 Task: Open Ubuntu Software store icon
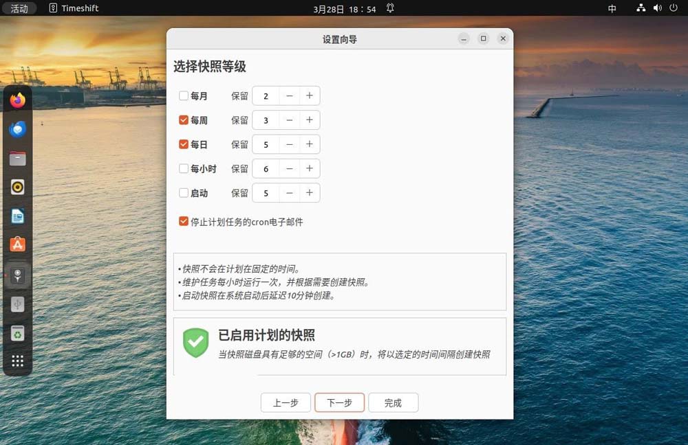click(x=18, y=244)
